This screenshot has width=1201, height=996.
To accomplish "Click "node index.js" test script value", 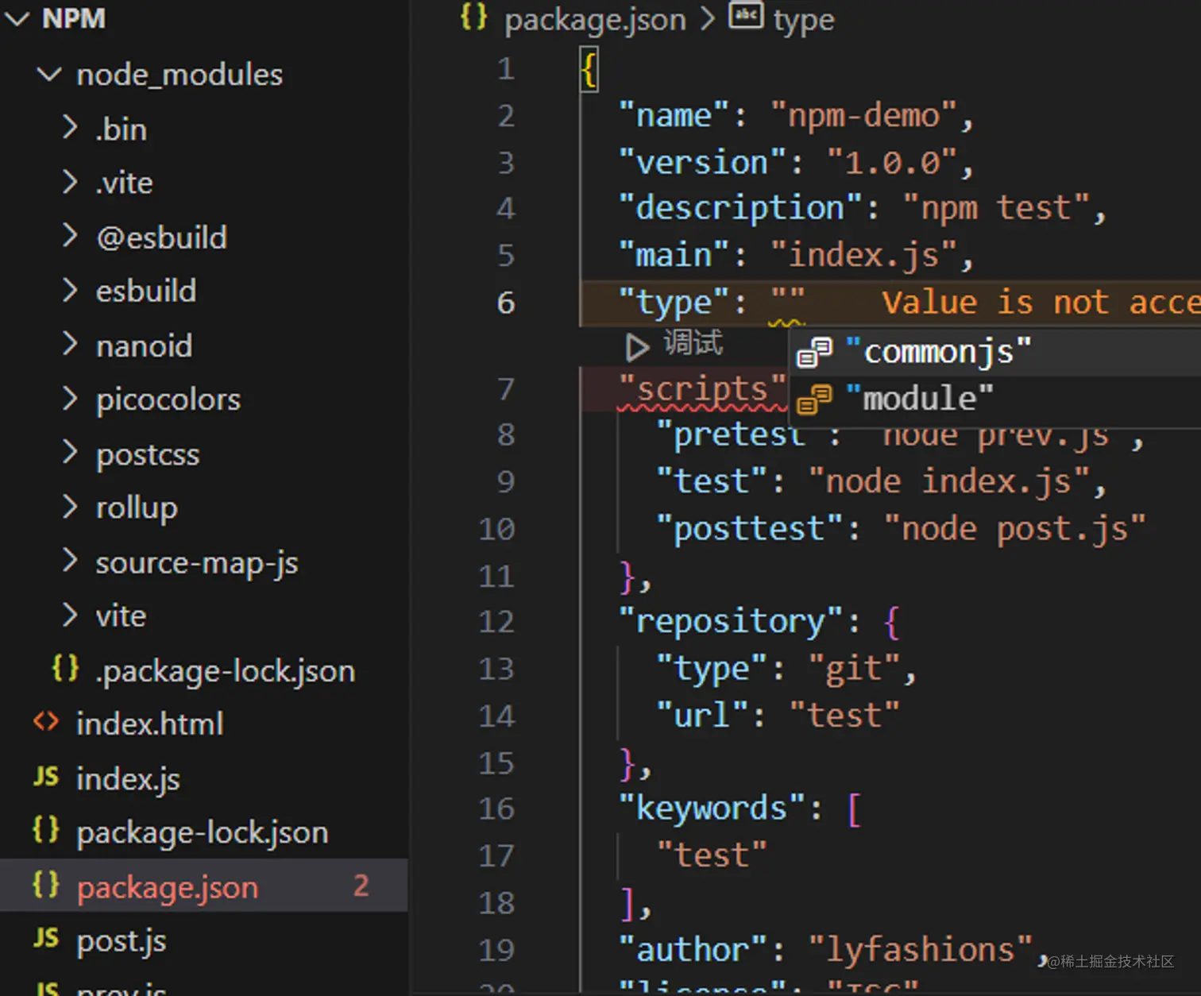I will click(x=948, y=481).
